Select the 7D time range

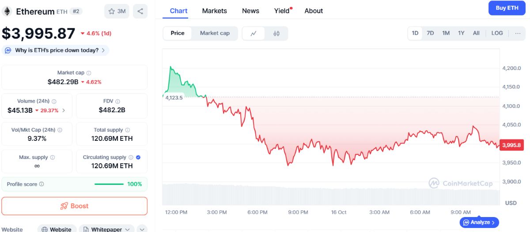[430, 33]
